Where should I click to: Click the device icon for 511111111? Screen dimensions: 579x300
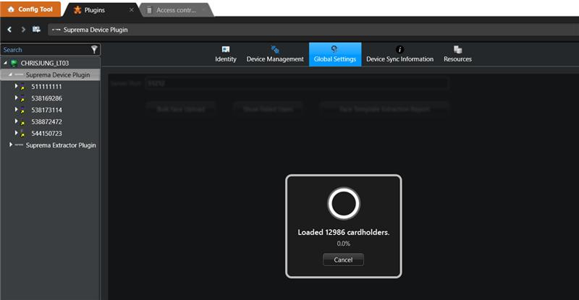click(24, 87)
